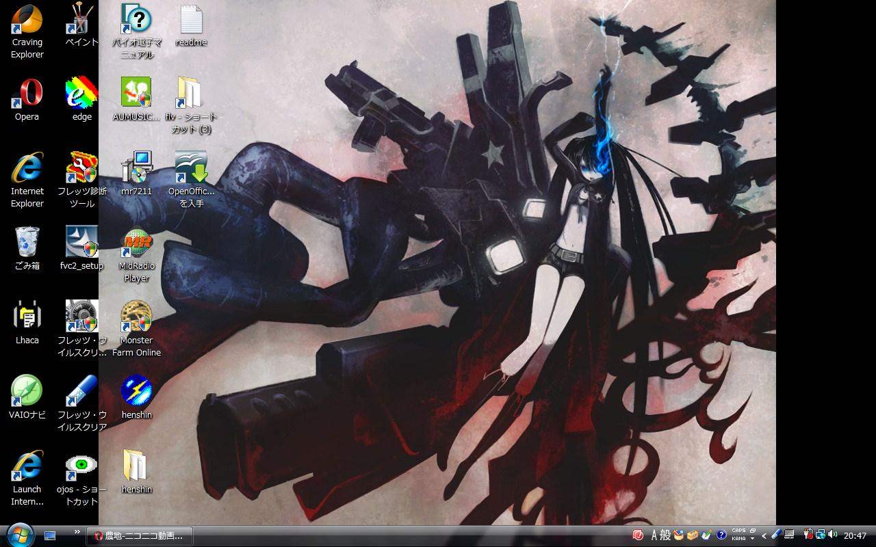Image resolution: width=876 pixels, height=547 pixels.
Task: Click the Show Desktop quick launch icon
Action: [50, 535]
